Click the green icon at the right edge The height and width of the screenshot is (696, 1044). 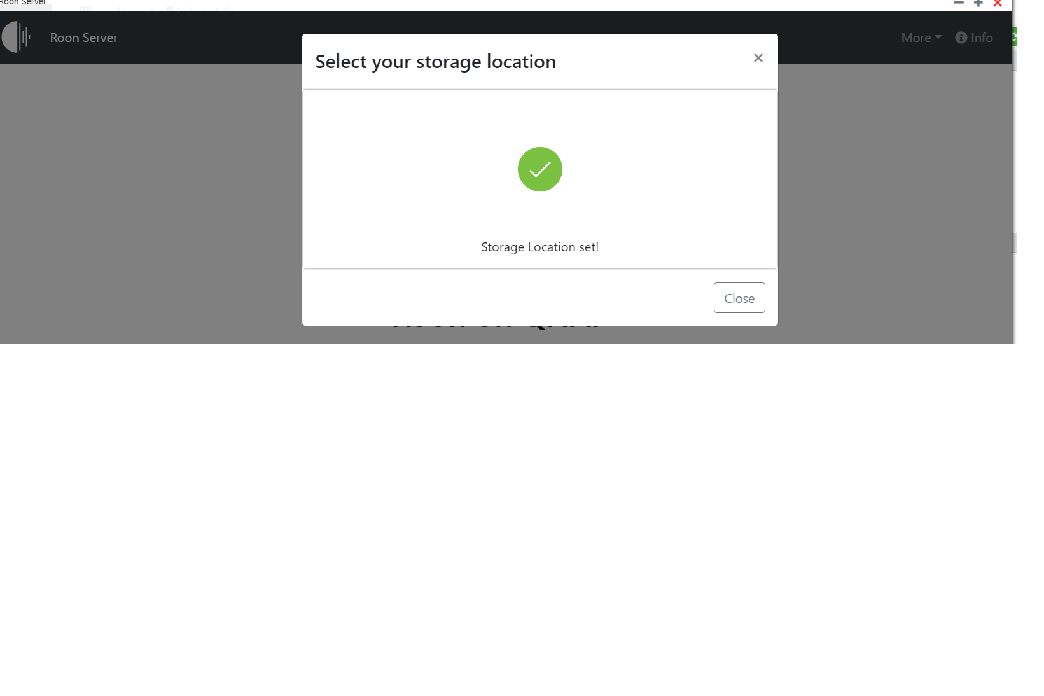(1014, 38)
